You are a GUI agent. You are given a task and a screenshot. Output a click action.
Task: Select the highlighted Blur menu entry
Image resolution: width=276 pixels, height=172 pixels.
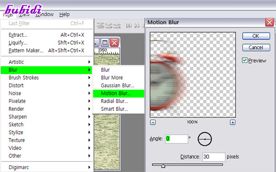[x=46, y=70]
